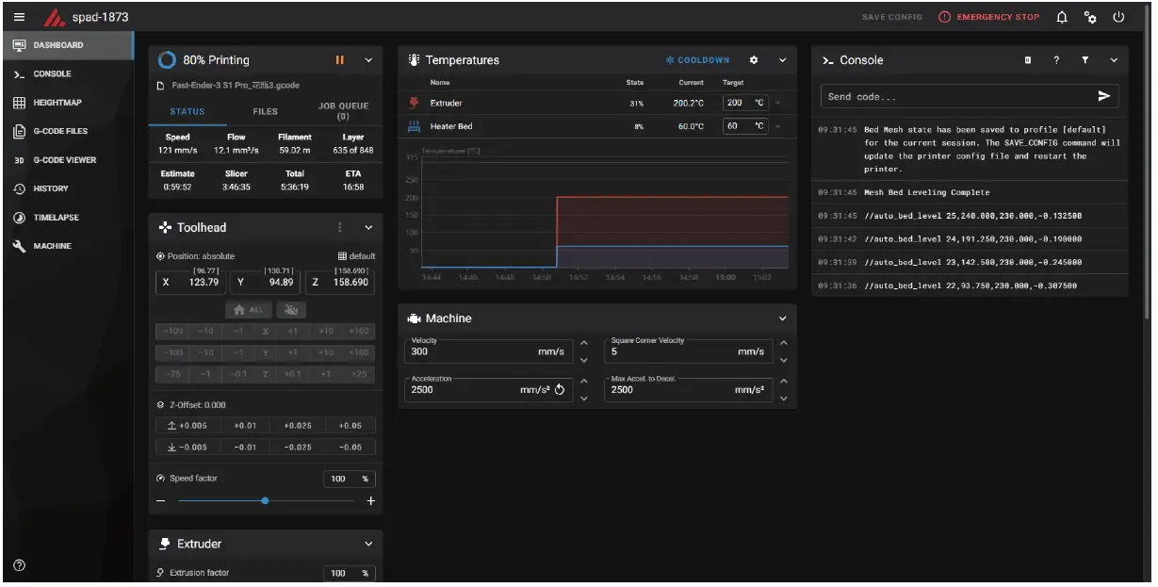Image resolution: width=1158 pixels, height=587 pixels.
Task: Switch to the FILES tab
Action: (x=265, y=110)
